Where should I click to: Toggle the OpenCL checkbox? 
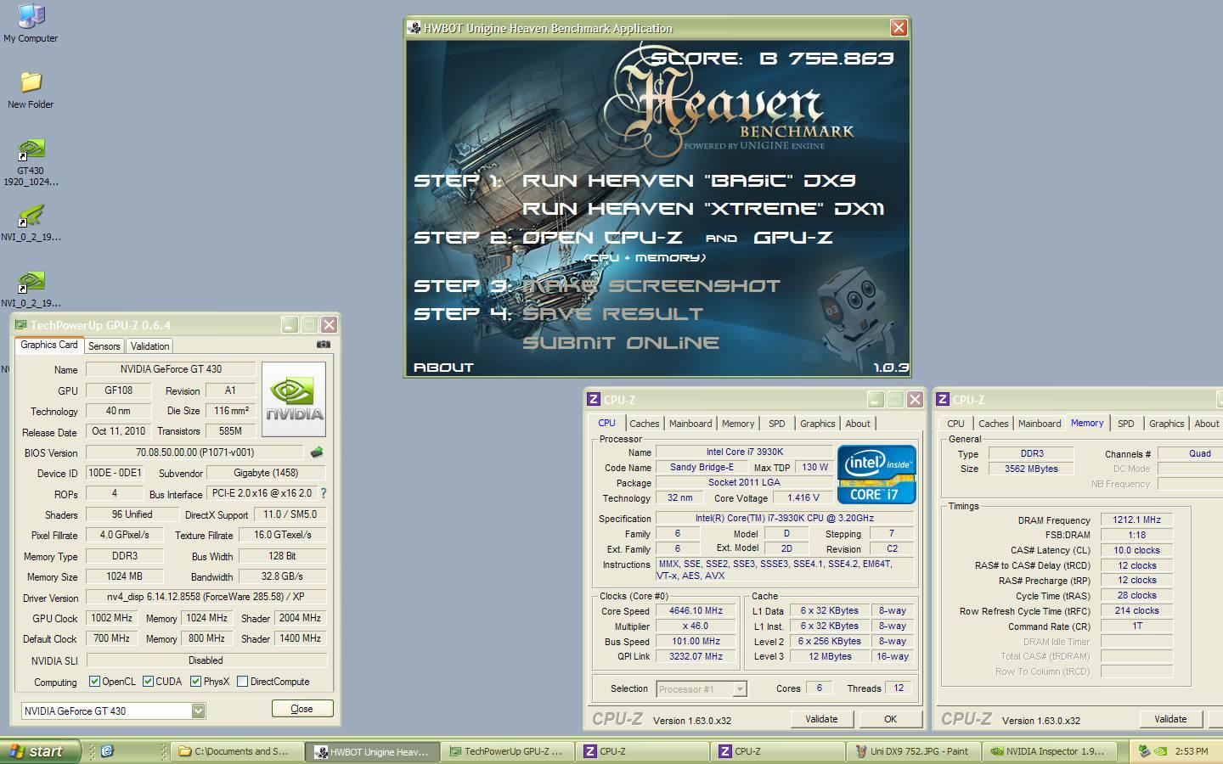94,681
